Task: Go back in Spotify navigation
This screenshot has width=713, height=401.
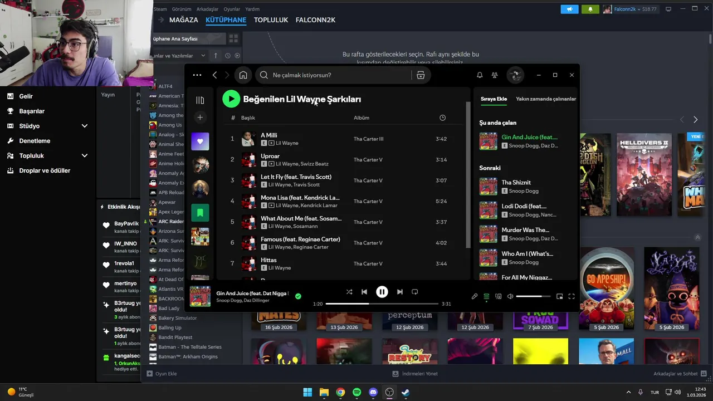Action: (x=214, y=75)
